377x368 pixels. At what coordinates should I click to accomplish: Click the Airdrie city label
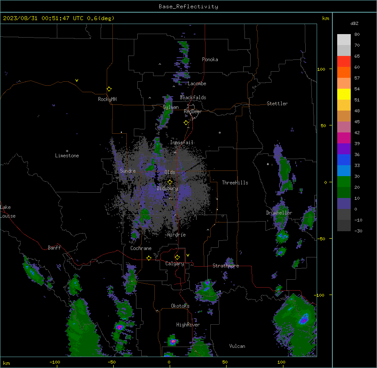[177, 235]
